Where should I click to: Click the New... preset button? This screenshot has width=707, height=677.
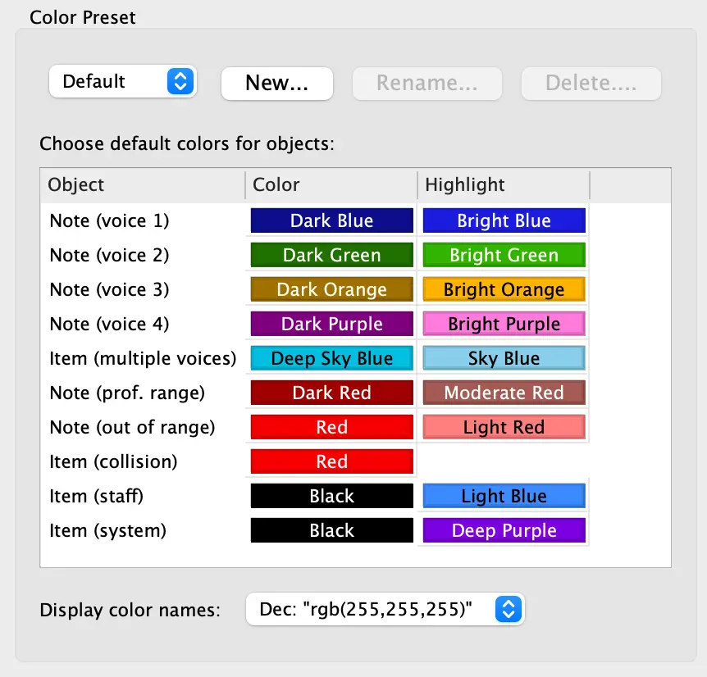pyautogui.click(x=276, y=83)
